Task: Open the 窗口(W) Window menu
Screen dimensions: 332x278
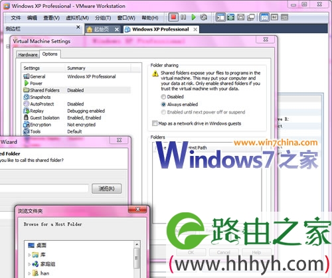Action: coord(126,18)
